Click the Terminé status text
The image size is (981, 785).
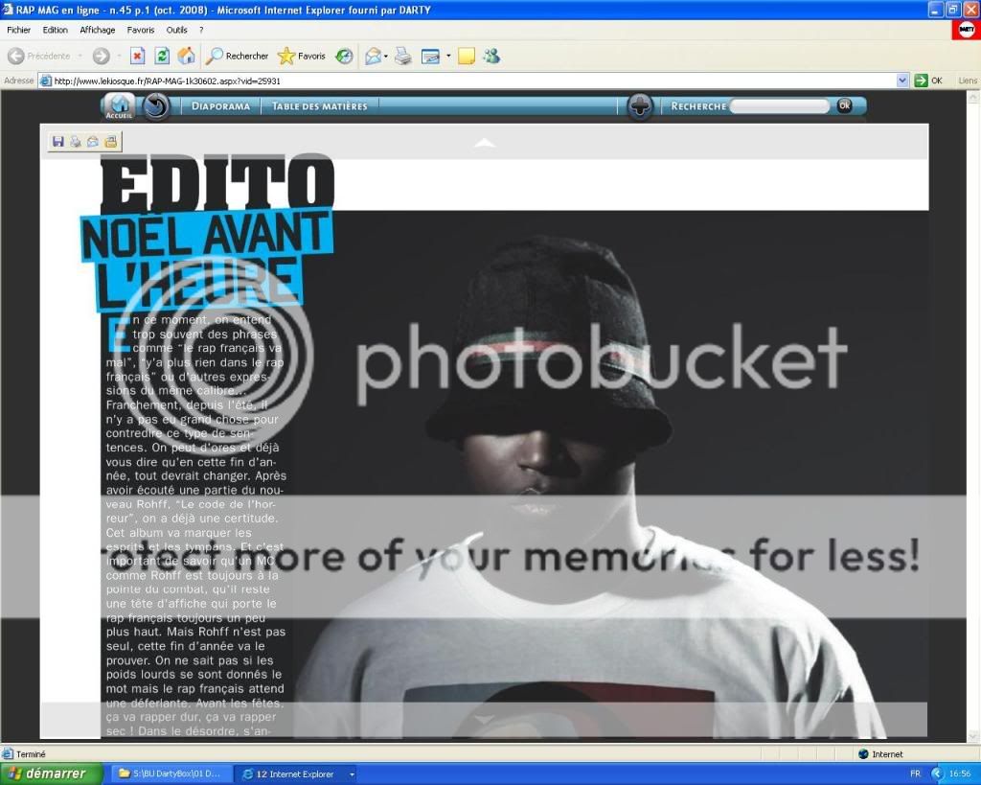click(x=31, y=753)
